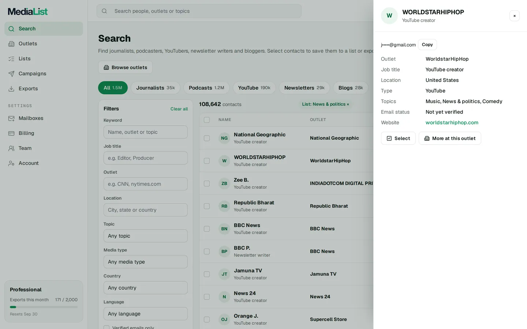The height and width of the screenshot is (329, 527).
Task: Open Account settings
Action: click(x=44, y=163)
